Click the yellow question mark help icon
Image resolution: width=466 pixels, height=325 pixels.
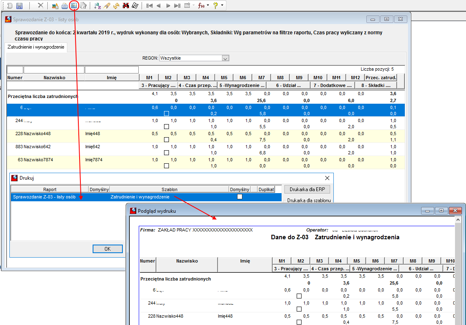click(215, 5)
